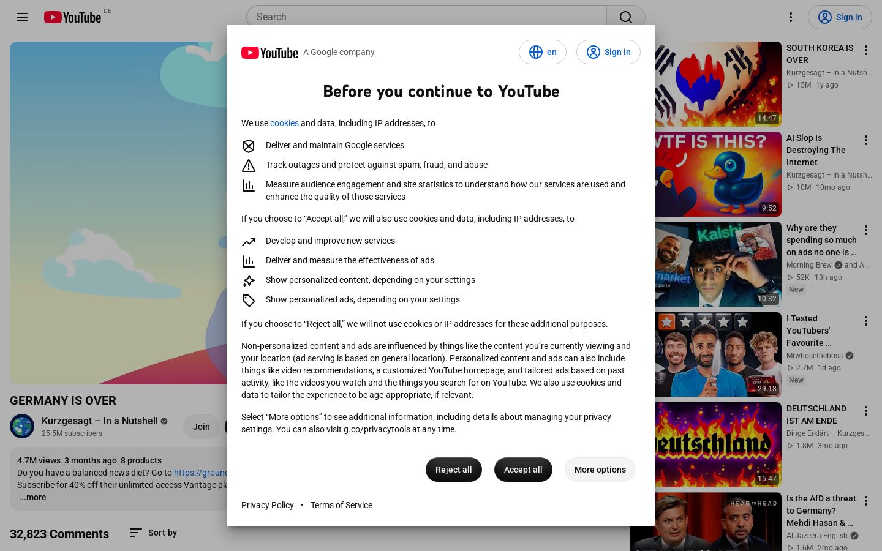Open DEUTSCHLAND IST AM ENDE thumbnail
The height and width of the screenshot is (551, 882).
pyautogui.click(x=718, y=444)
